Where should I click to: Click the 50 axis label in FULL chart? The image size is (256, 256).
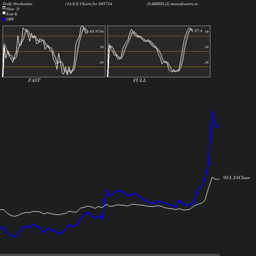click(207, 47)
